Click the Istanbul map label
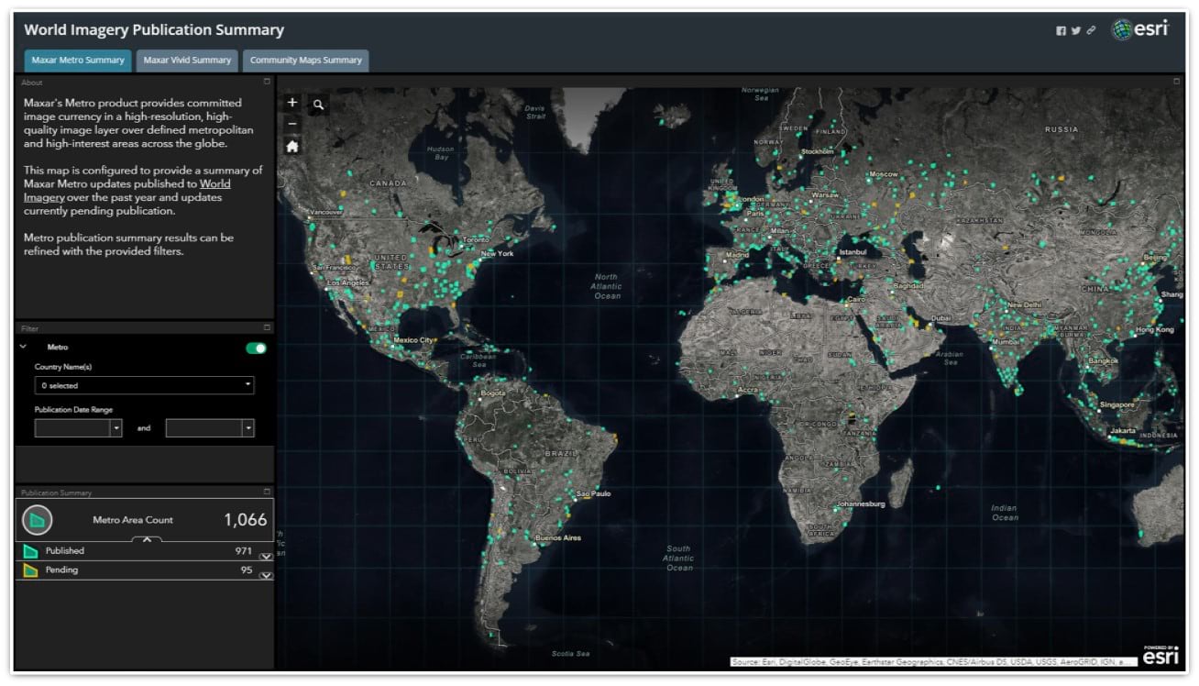This screenshot has height=686, width=1199. point(852,251)
